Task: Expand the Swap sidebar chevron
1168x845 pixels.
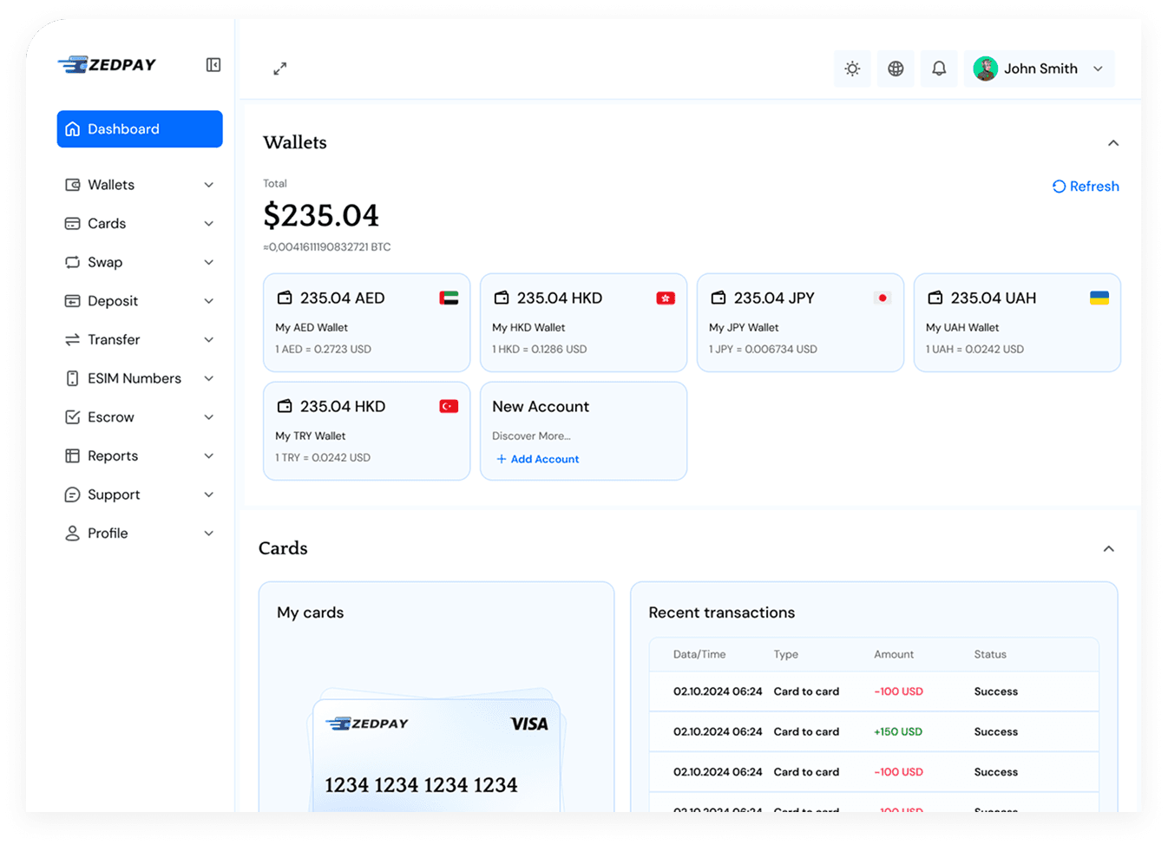Action: (x=209, y=262)
